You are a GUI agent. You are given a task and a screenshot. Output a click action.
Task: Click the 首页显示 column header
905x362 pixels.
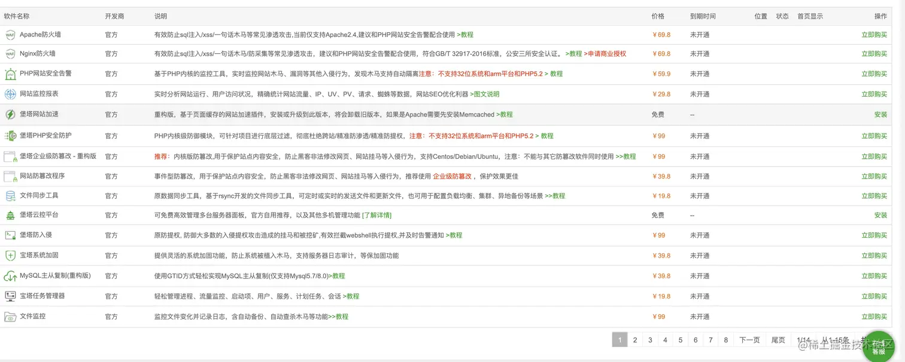tap(810, 16)
